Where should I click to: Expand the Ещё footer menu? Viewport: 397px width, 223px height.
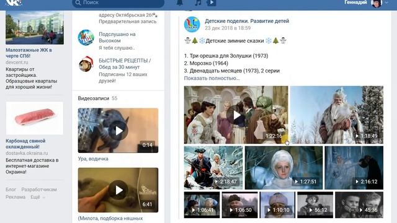coord(37,197)
